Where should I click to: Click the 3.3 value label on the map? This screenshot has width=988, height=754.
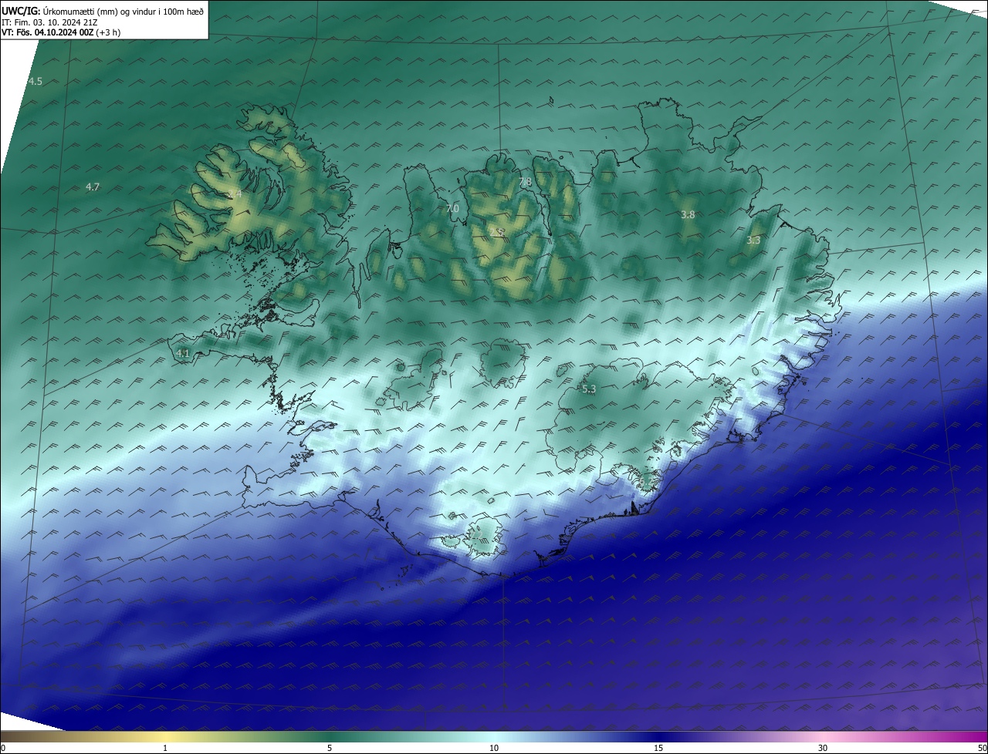[x=753, y=240]
